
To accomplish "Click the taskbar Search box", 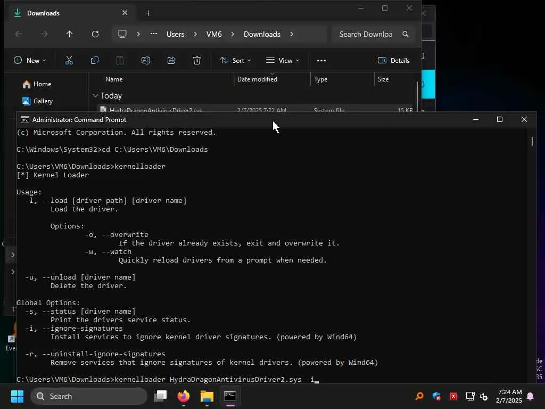I will [89, 396].
